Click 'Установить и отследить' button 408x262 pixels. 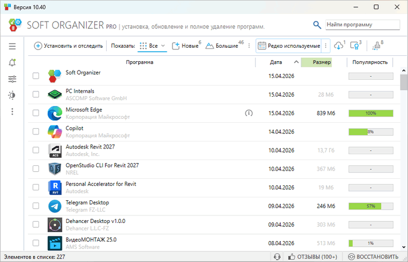click(68, 46)
